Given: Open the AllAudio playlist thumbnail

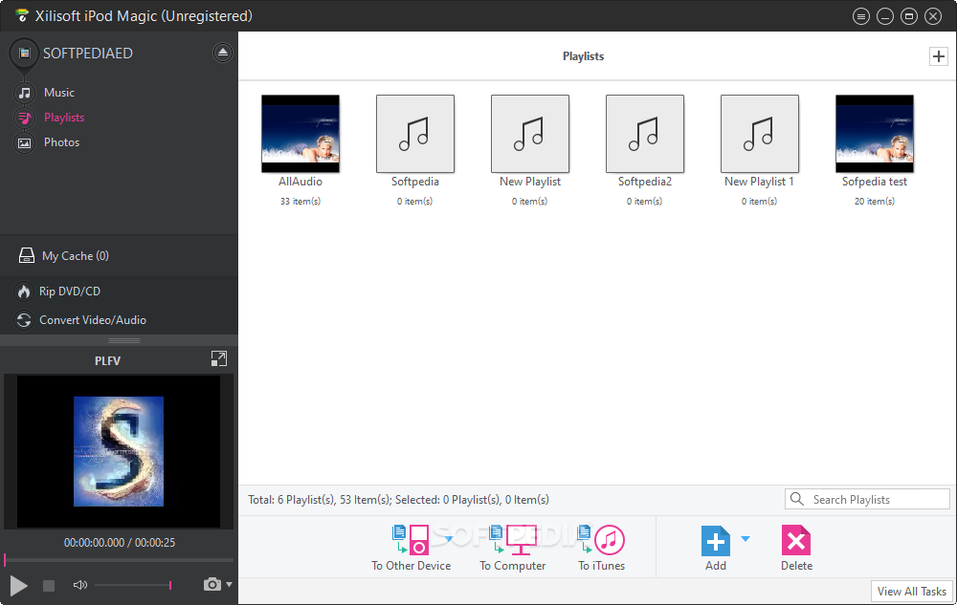Looking at the screenshot, I should (300, 134).
